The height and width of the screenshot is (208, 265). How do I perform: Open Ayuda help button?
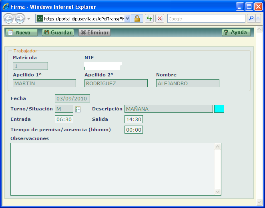tap(236, 32)
